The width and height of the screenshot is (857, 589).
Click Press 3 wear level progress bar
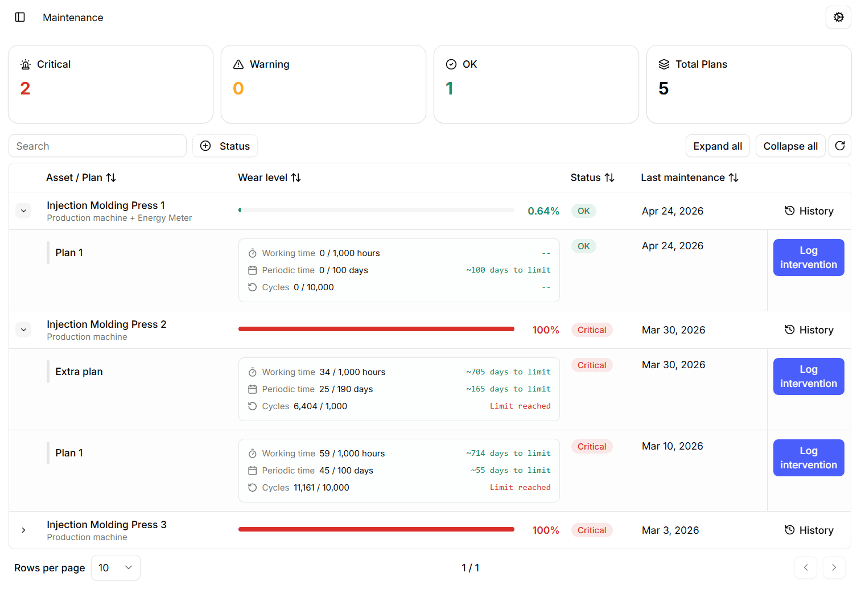point(376,529)
